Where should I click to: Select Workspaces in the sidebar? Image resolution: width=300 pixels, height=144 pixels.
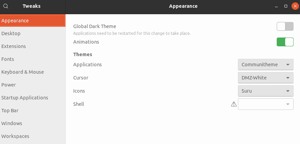(x=33, y=136)
